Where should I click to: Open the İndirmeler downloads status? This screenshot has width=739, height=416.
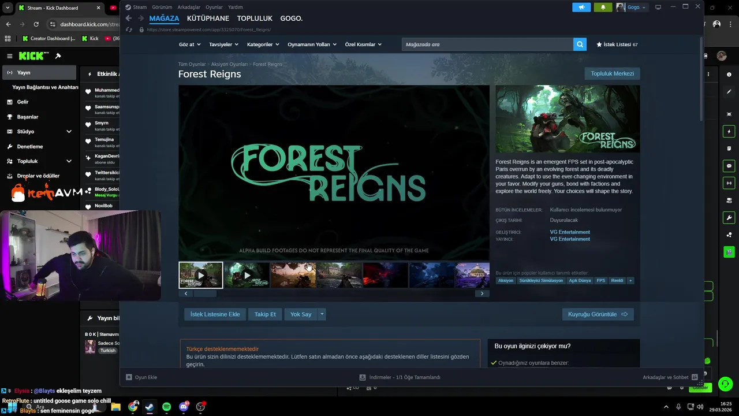point(400,377)
